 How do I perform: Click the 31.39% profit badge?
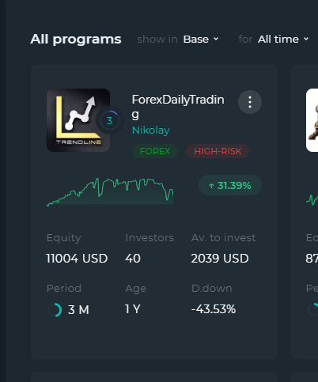[x=230, y=185]
